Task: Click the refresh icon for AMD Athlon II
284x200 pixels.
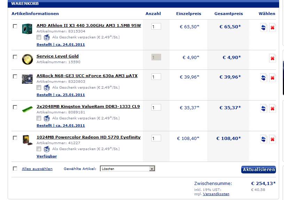Action: click(x=263, y=28)
